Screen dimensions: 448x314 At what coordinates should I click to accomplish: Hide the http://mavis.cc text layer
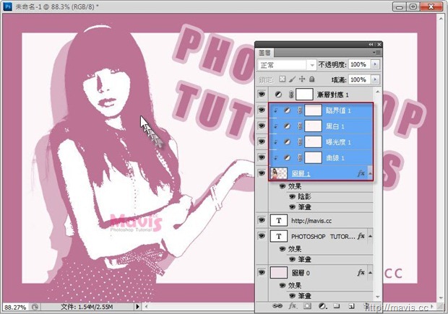coord(262,220)
